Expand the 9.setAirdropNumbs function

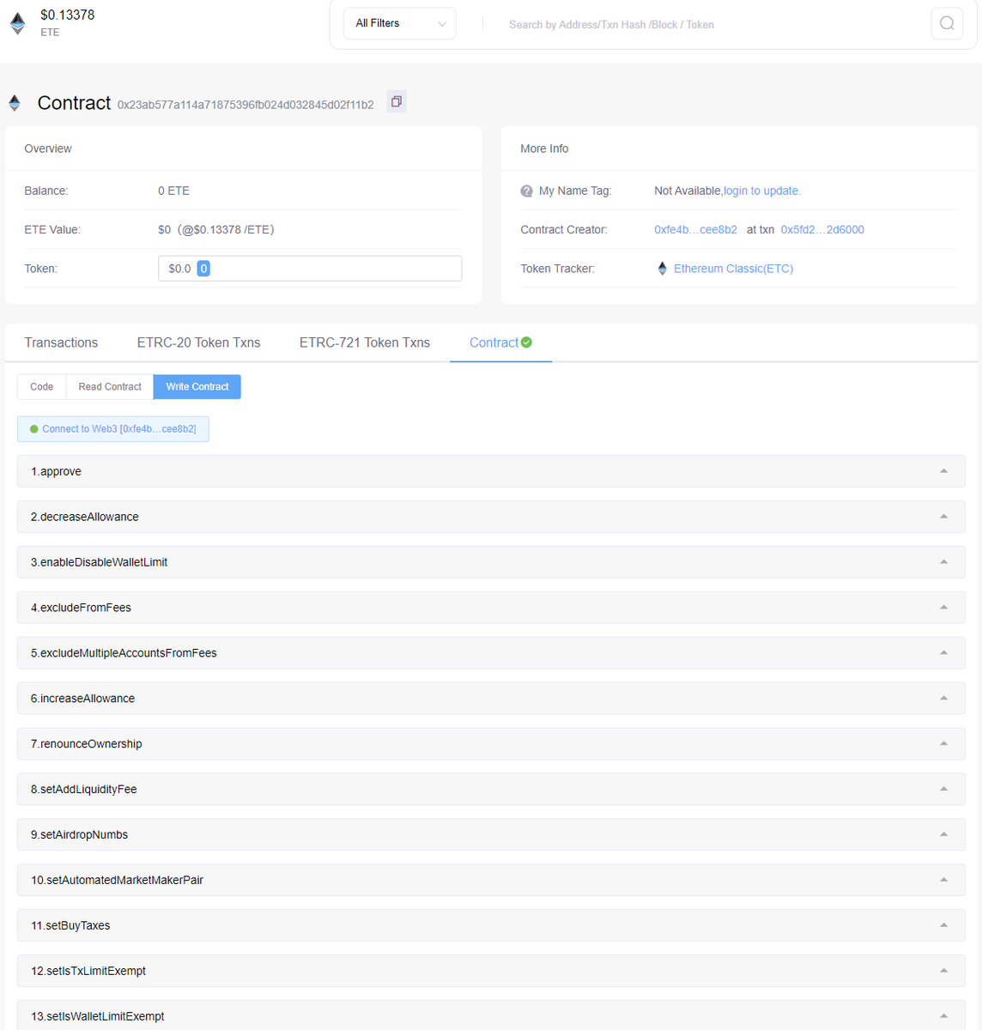tap(491, 835)
